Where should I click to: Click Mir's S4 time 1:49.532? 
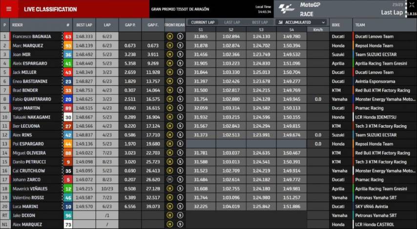(x=292, y=55)
